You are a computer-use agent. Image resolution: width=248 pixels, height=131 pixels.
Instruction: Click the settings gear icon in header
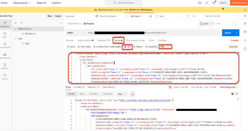point(214,3)
